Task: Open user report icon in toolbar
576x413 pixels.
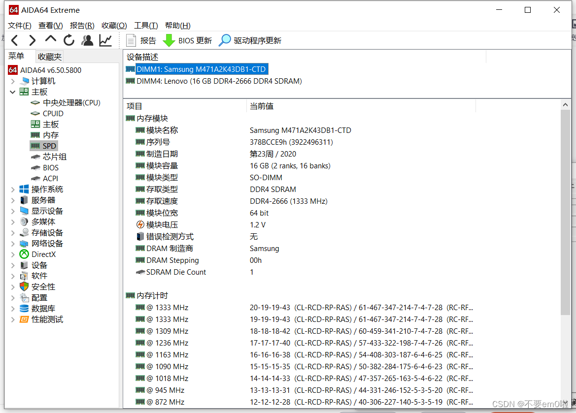Action: (87, 40)
